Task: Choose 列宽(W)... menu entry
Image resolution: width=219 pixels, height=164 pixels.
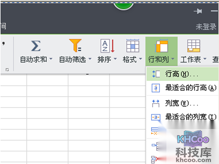Action: pyautogui.click(x=183, y=103)
